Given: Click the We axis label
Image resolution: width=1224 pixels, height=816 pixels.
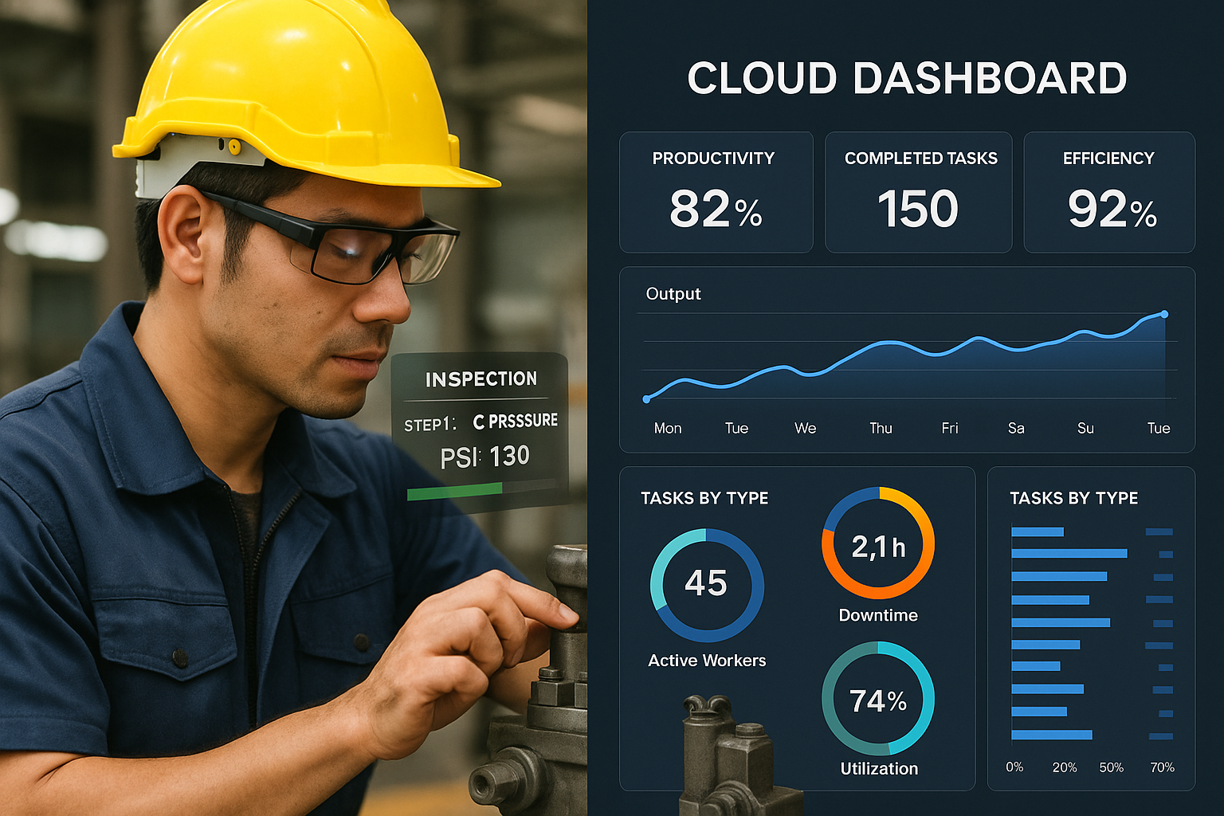Looking at the screenshot, I should coord(806,429).
